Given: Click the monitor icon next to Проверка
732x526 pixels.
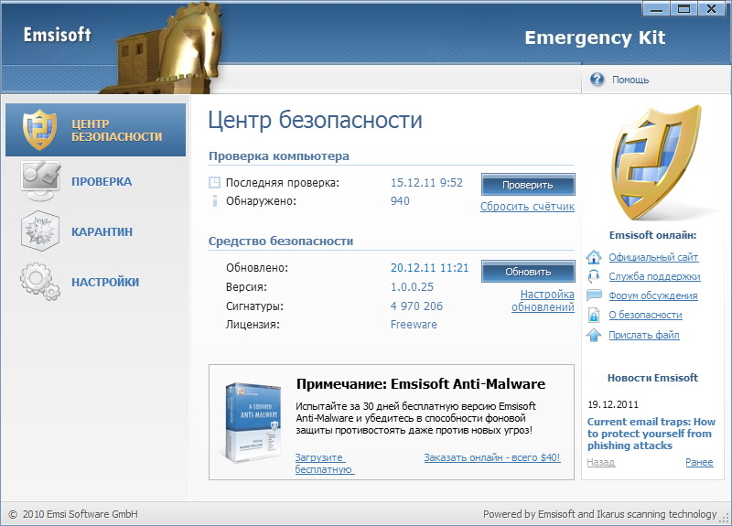Looking at the screenshot, I should (40, 181).
